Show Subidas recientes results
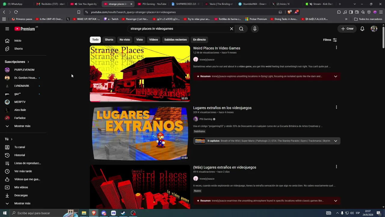 pos(175,39)
